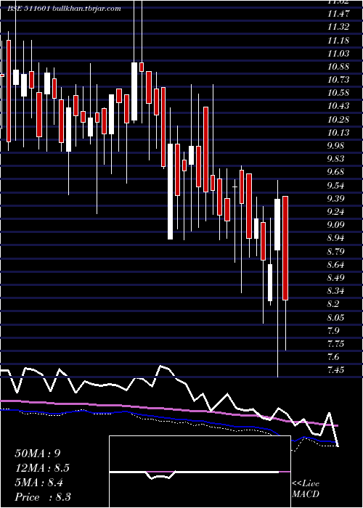Click the 8.05 price axis label
The height and width of the screenshot is (508, 363).
pyautogui.click(x=336, y=318)
